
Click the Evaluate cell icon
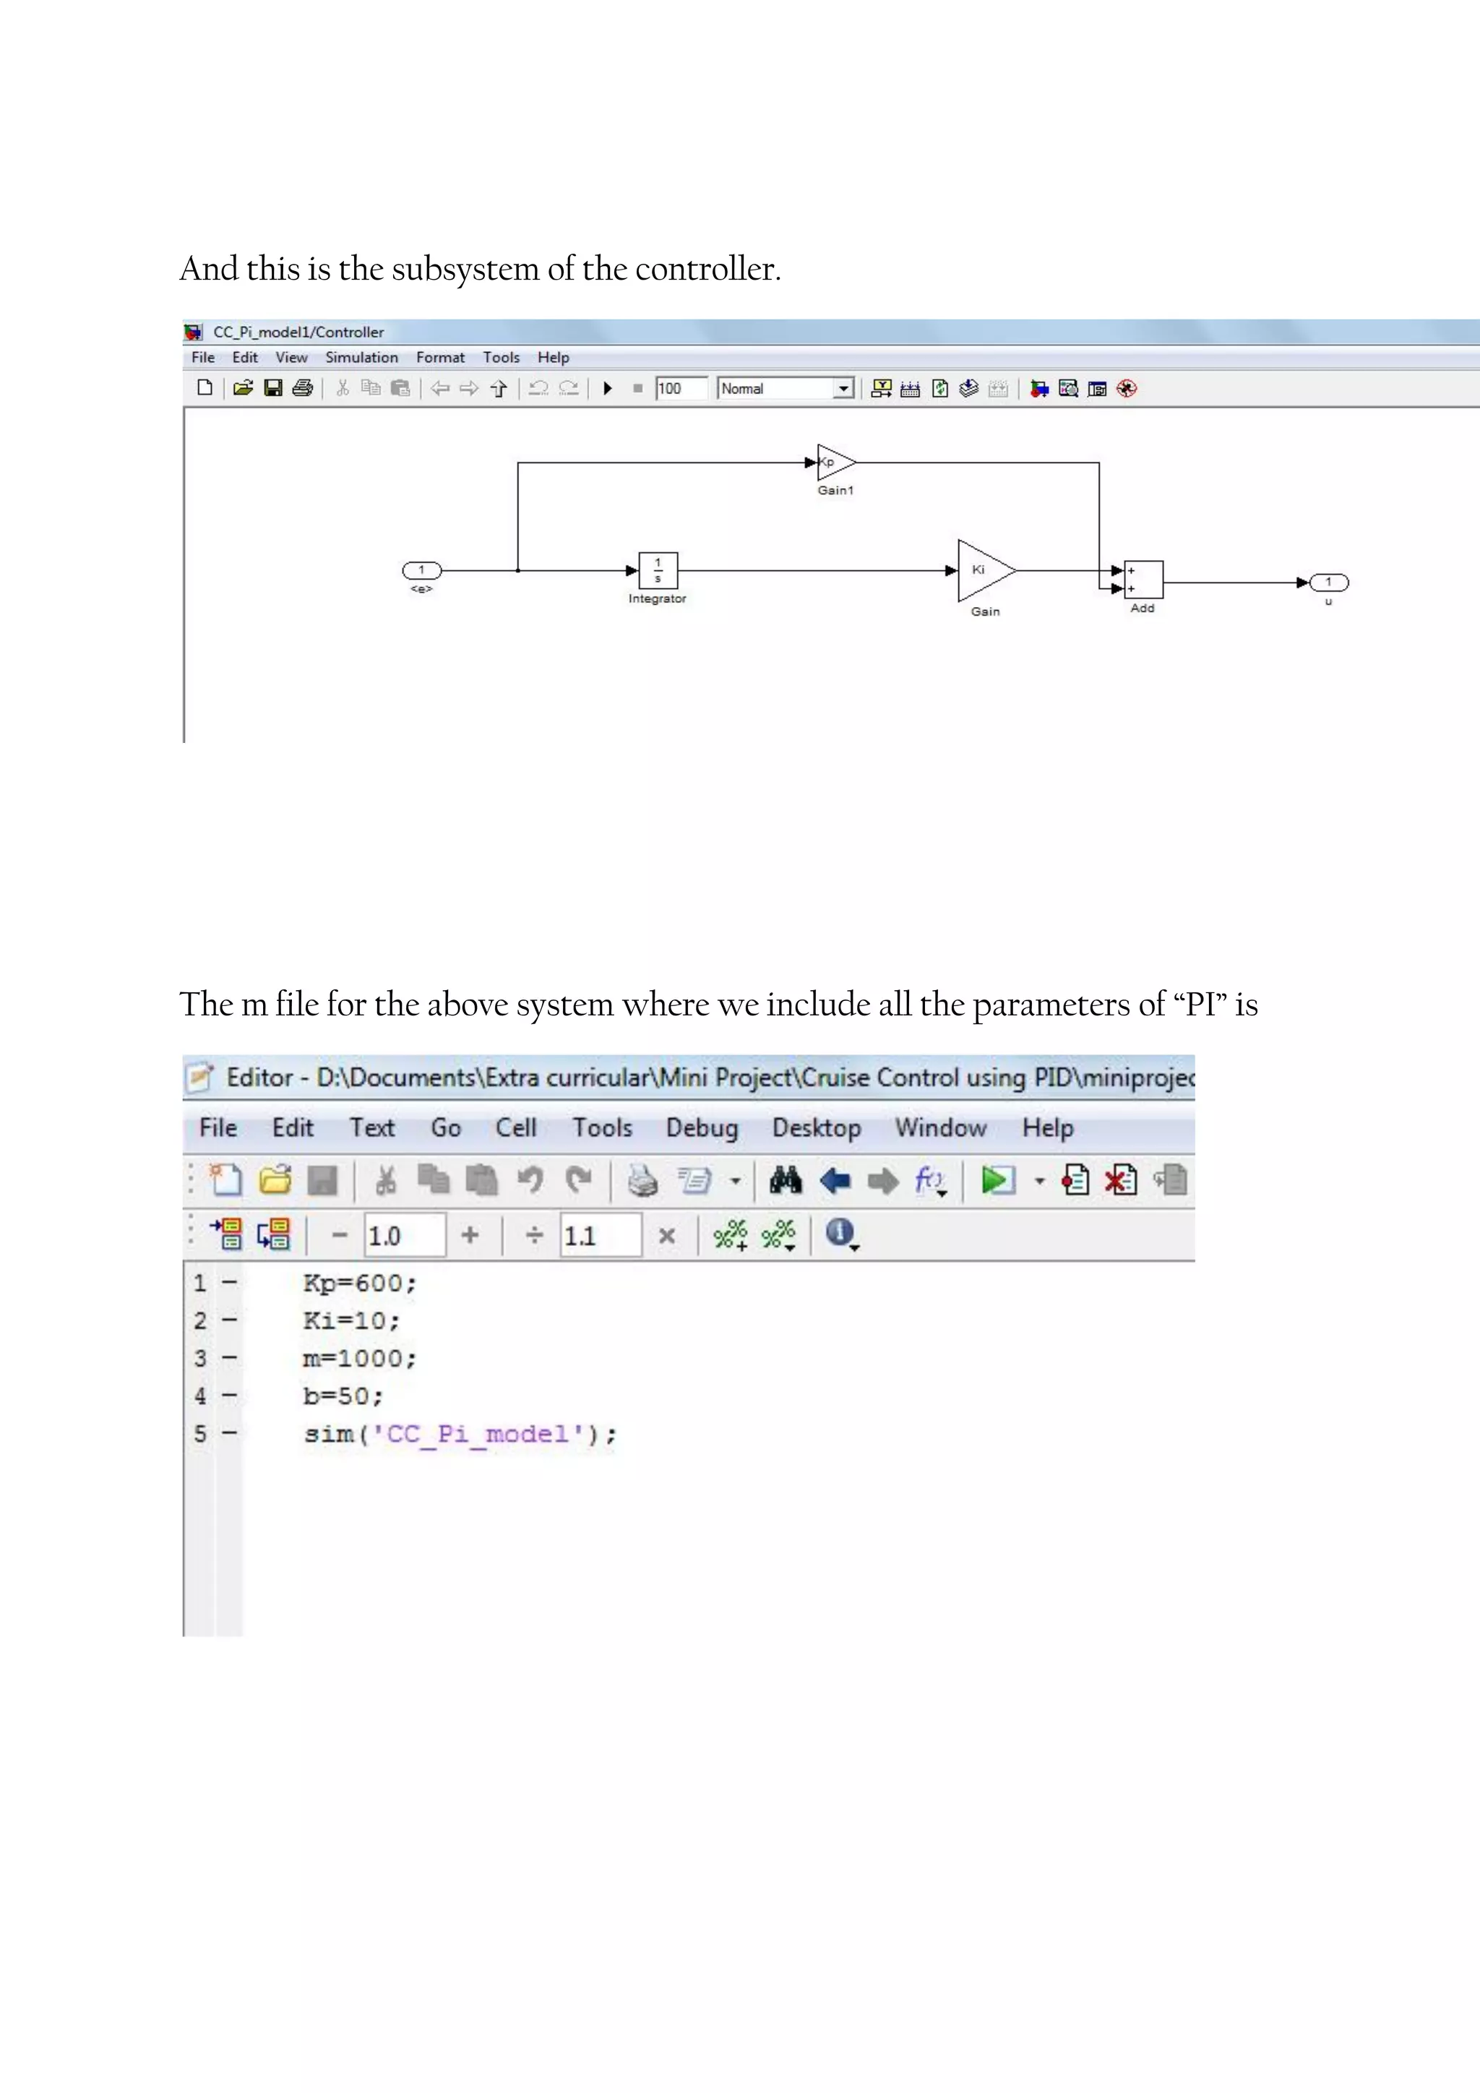click(x=226, y=1234)
